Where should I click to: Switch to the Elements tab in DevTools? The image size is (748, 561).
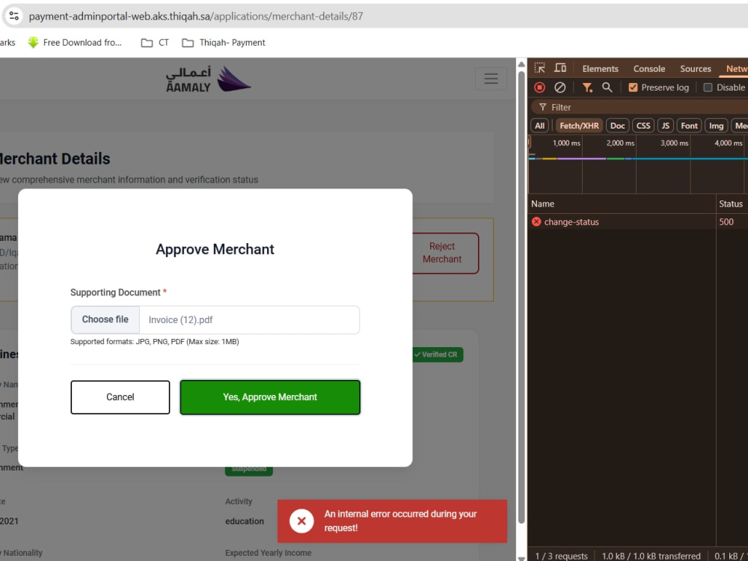tap(600, 69)
